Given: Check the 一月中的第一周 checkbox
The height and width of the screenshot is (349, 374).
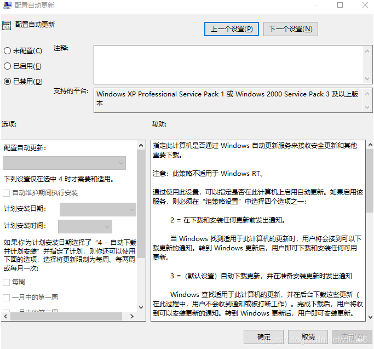Looking at the screenshot, I should [x=6, y=297].
